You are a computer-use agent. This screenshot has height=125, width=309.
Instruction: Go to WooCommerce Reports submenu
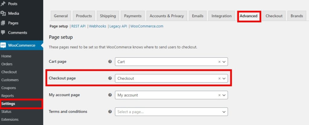[x=8, y=96]
